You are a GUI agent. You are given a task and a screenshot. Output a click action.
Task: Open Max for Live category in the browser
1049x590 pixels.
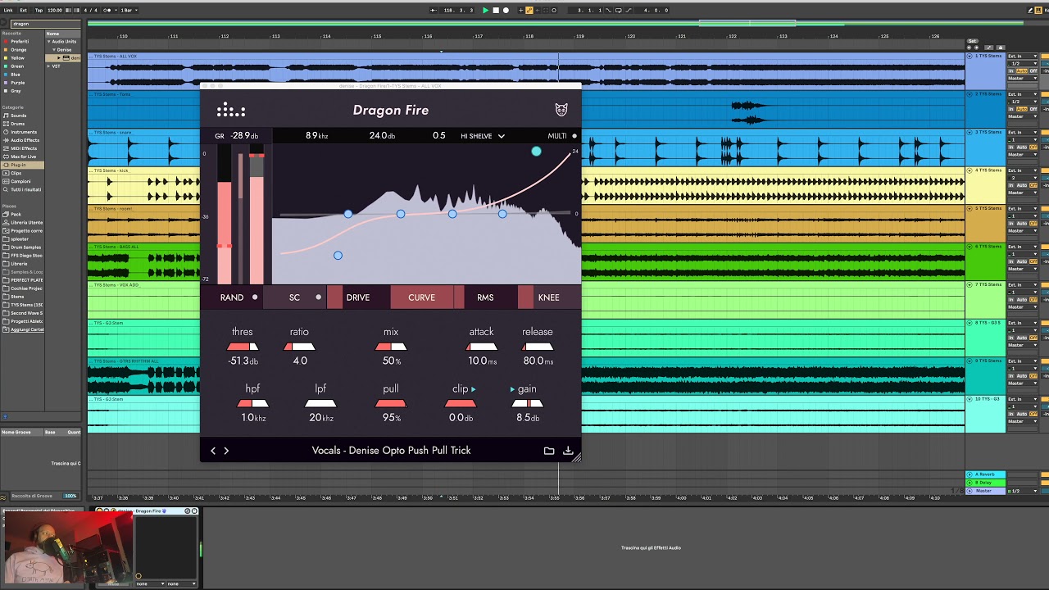coord(23,157)
